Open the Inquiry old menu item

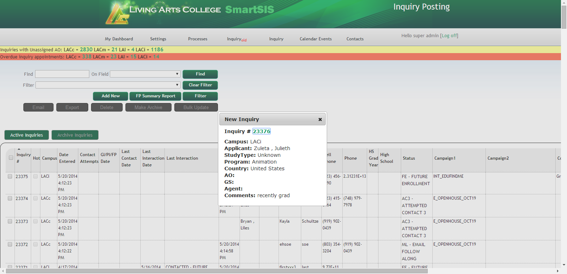click(237, 39)
